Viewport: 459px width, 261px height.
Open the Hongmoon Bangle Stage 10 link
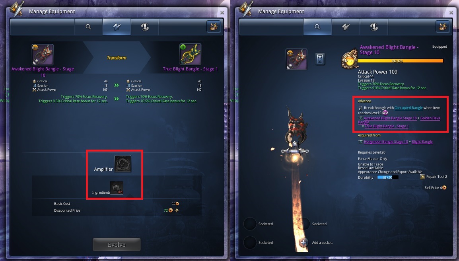pos(386,142)
